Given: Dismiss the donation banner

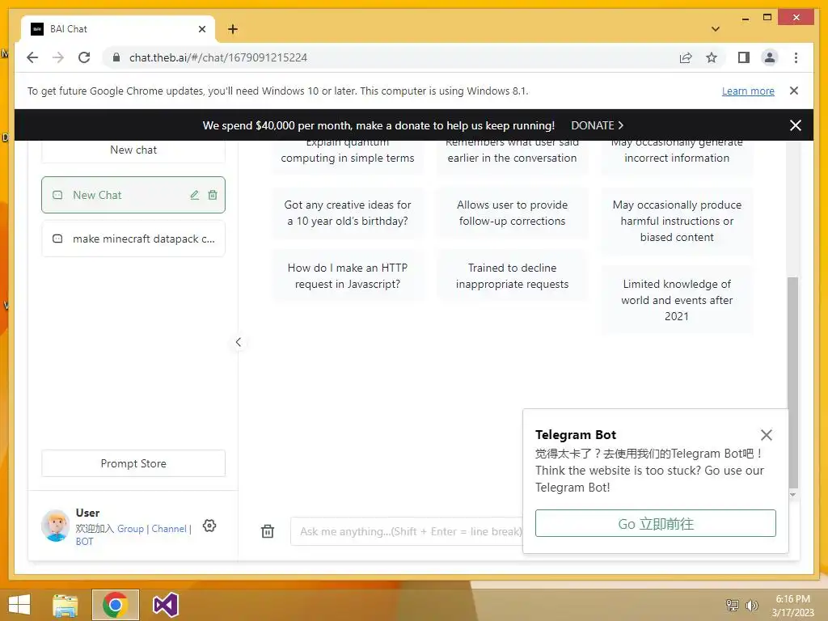Looking at the screenshot, I should pyautogui.click(x=796, y=125).
